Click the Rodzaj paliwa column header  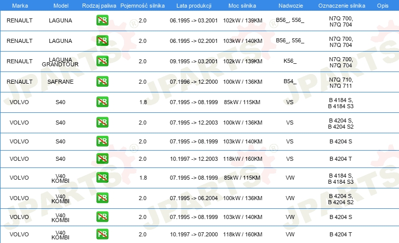point(99,6)
